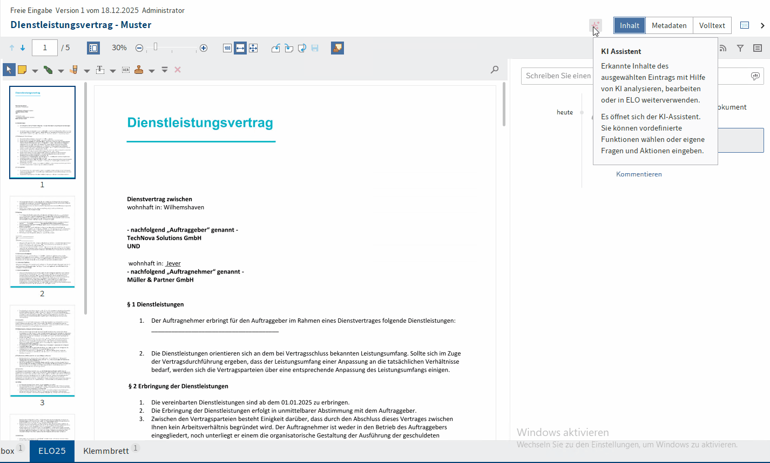
Task: Click the Kommentieren link
Action: pos(639,174)
